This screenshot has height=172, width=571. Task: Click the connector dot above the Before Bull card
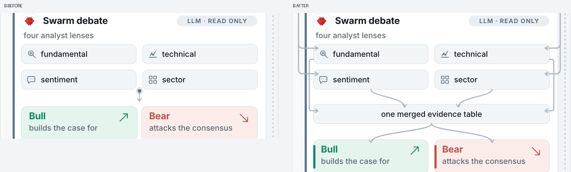coord(139,91)
